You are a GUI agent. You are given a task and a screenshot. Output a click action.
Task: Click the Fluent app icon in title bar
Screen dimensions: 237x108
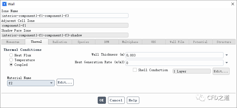(x=4, y=4)
